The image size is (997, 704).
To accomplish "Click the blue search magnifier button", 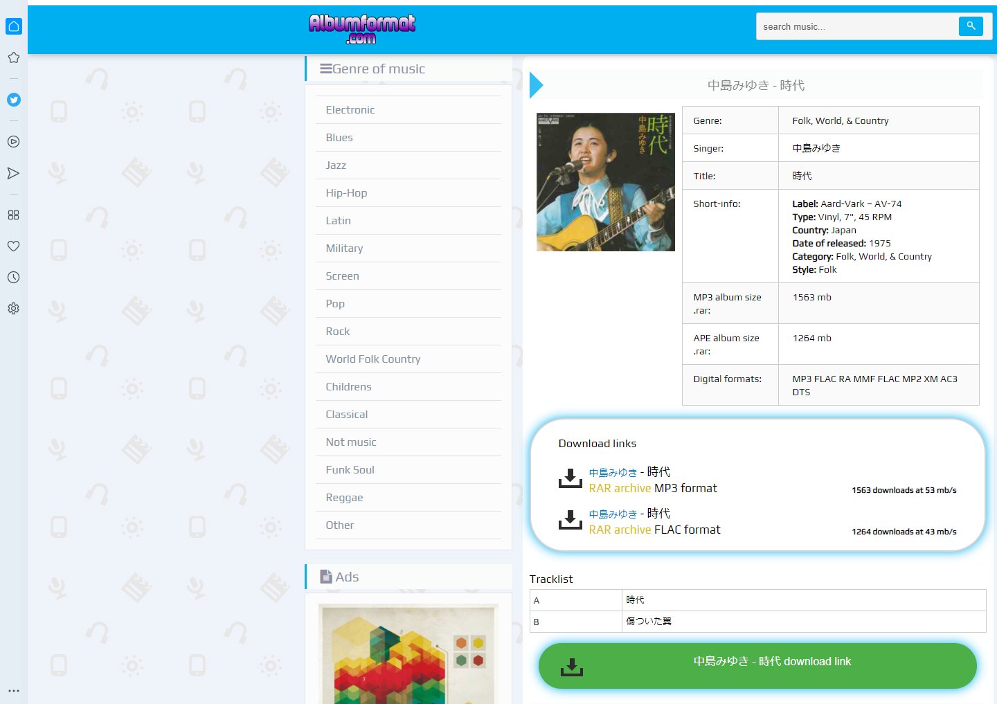I will [971, 26].
